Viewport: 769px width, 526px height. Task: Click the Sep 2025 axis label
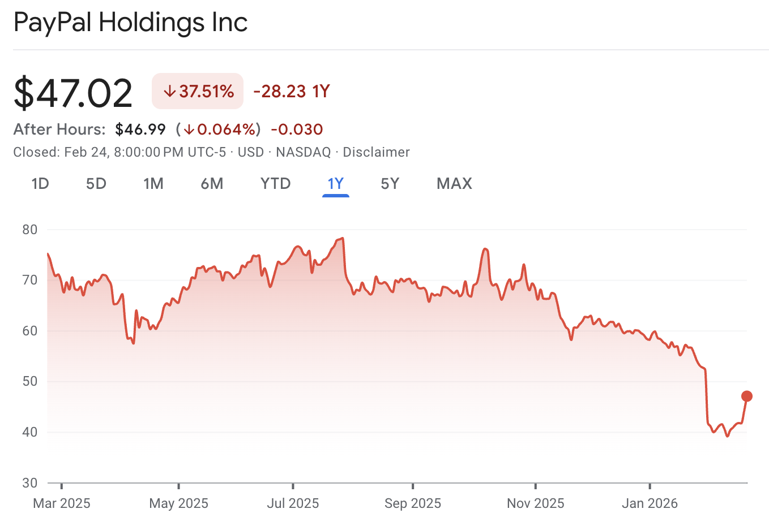pyautogui.click(x=412, y=503)
